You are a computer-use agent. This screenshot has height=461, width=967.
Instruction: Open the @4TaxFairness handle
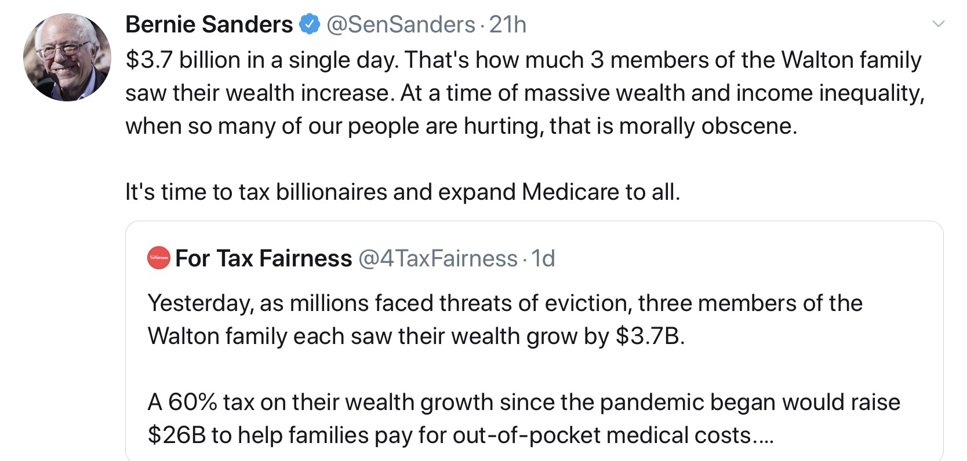[x=438, y=258]
